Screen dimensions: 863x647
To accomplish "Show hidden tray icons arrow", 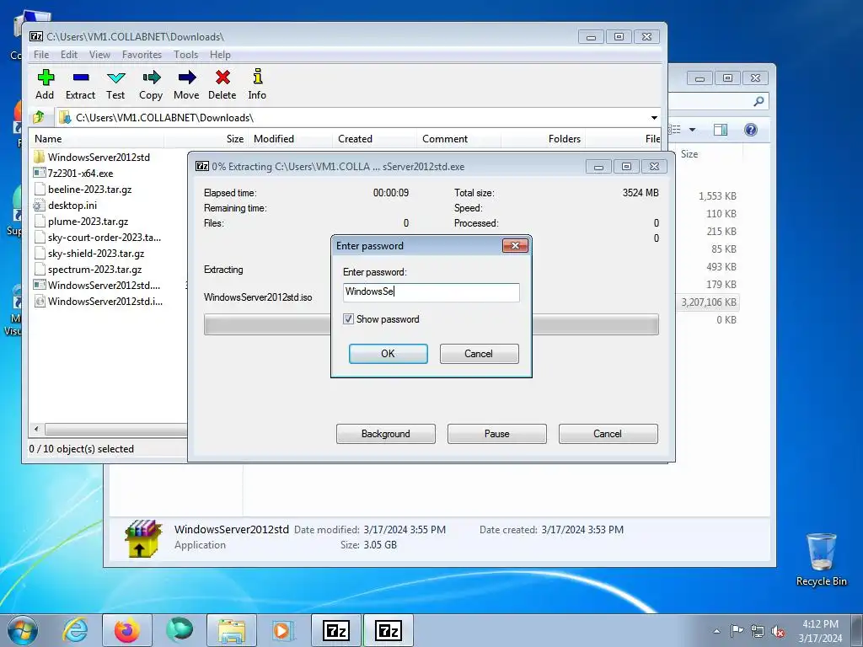I will tap(716, 631).
